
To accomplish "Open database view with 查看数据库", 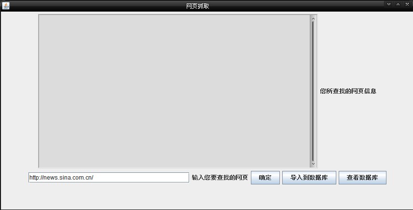I will click(x=362, y=178).
